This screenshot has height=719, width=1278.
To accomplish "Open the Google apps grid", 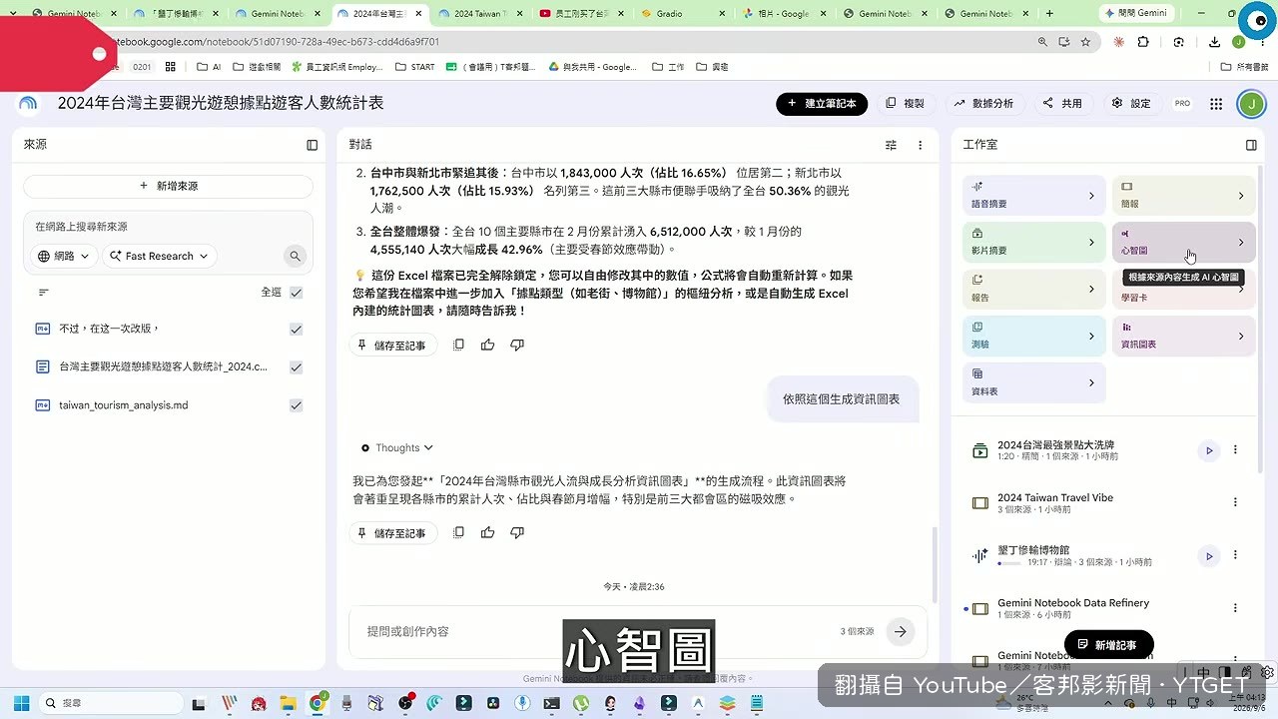I will (1216, 104).
